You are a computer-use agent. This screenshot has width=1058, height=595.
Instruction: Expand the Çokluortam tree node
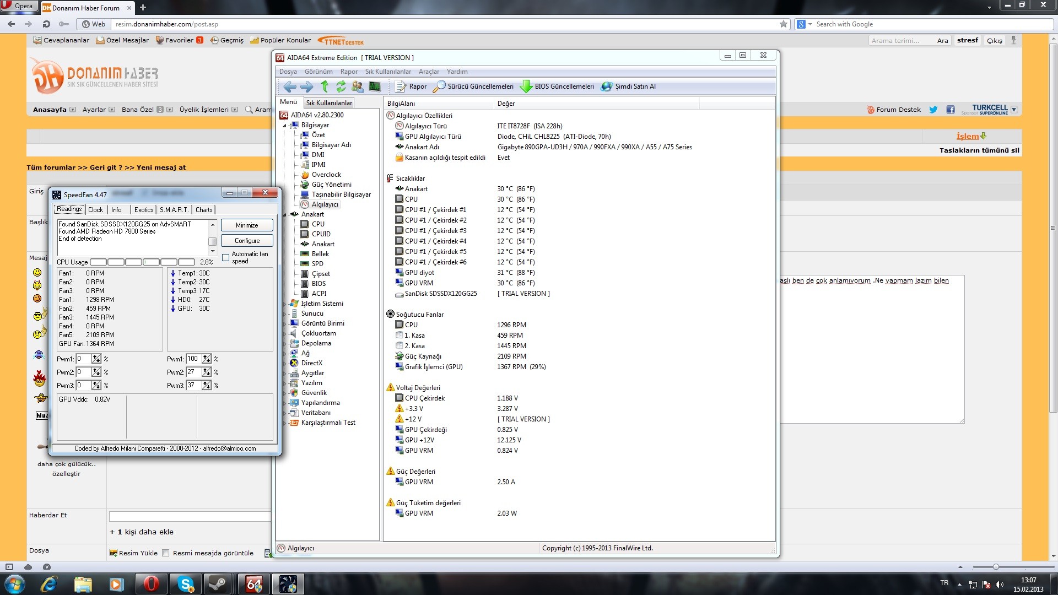285,334
